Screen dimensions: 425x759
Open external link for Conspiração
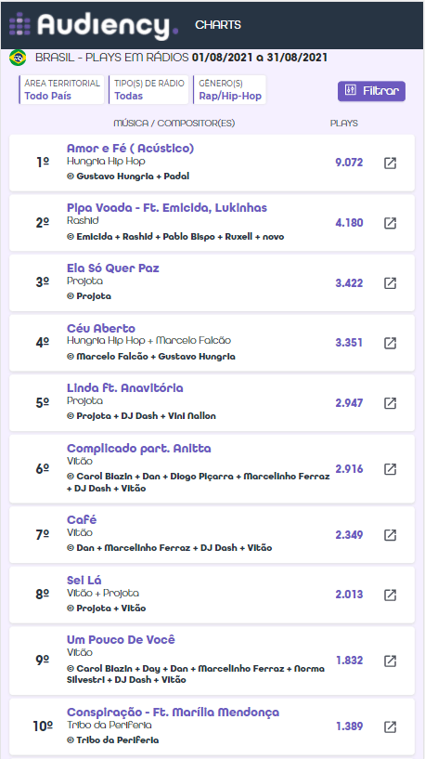coord(390,726)
